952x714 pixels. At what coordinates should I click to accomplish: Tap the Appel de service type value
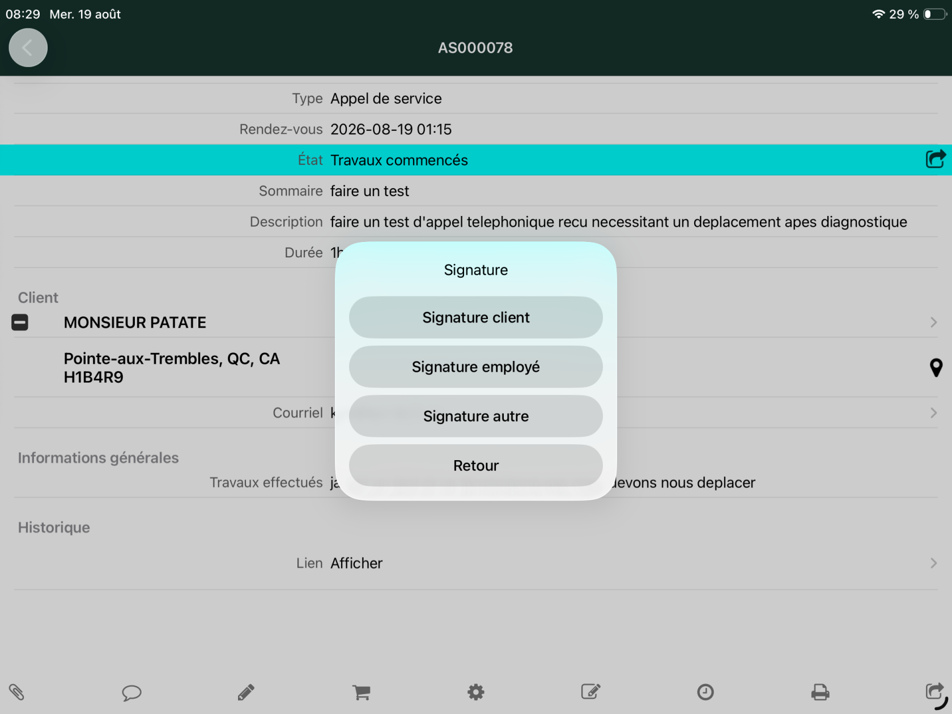pos(386,99)
